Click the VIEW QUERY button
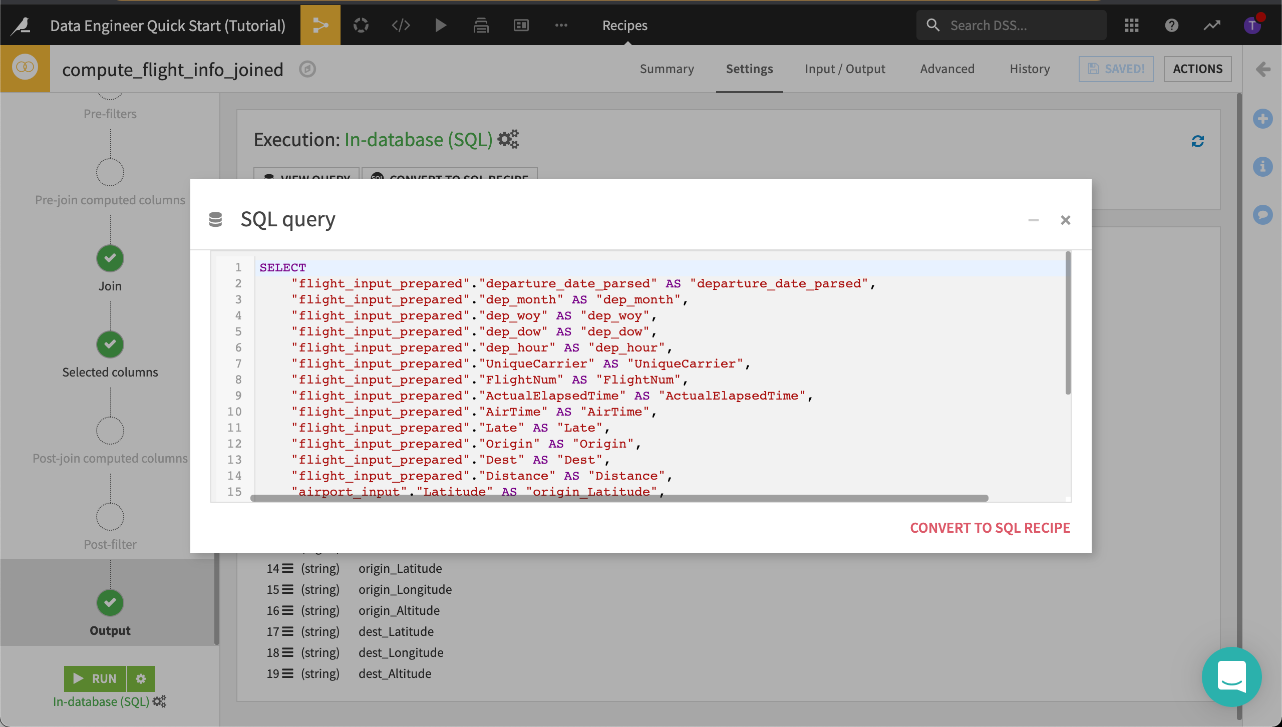Image resolution: width=1282 pixels, height=727 pixels. tap(307, 180)
